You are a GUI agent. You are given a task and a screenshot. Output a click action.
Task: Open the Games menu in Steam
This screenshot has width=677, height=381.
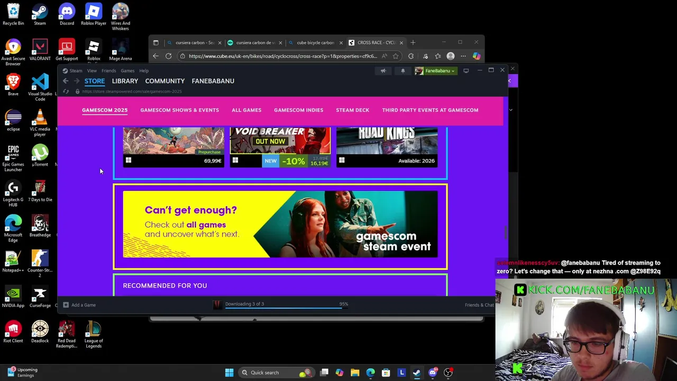click(x=127, y=70)
